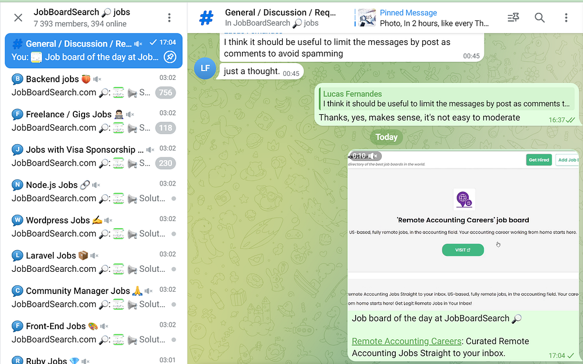Click the muted icon on General topic

(138, 44)
